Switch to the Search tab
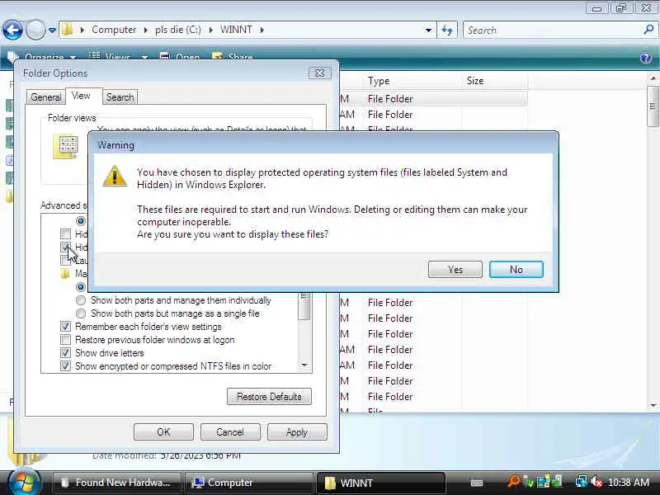 point(120,97)
